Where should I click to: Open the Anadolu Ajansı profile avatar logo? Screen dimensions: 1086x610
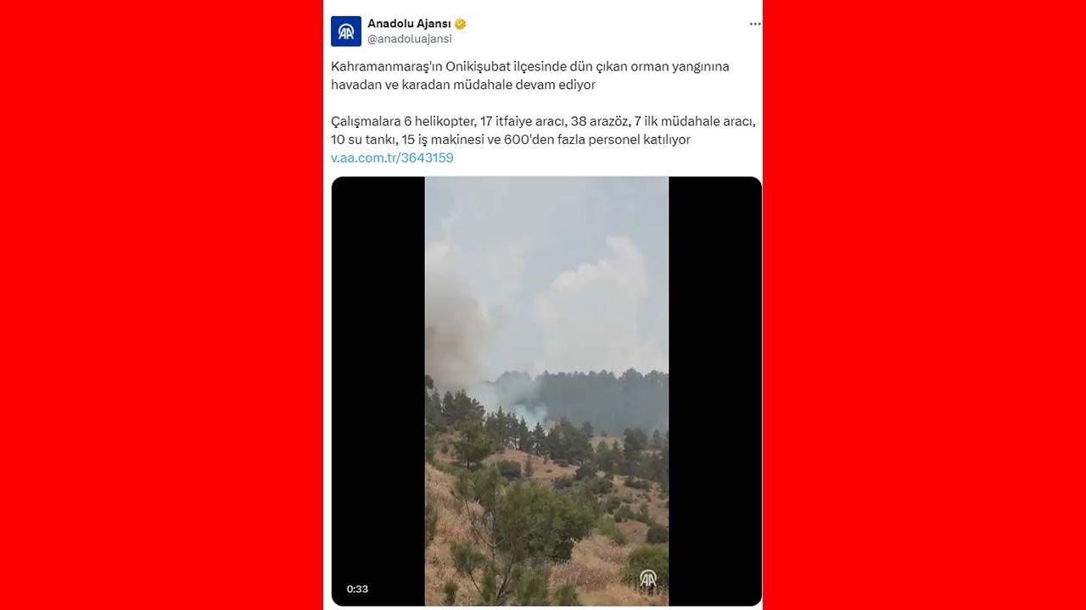pos(346,31)
